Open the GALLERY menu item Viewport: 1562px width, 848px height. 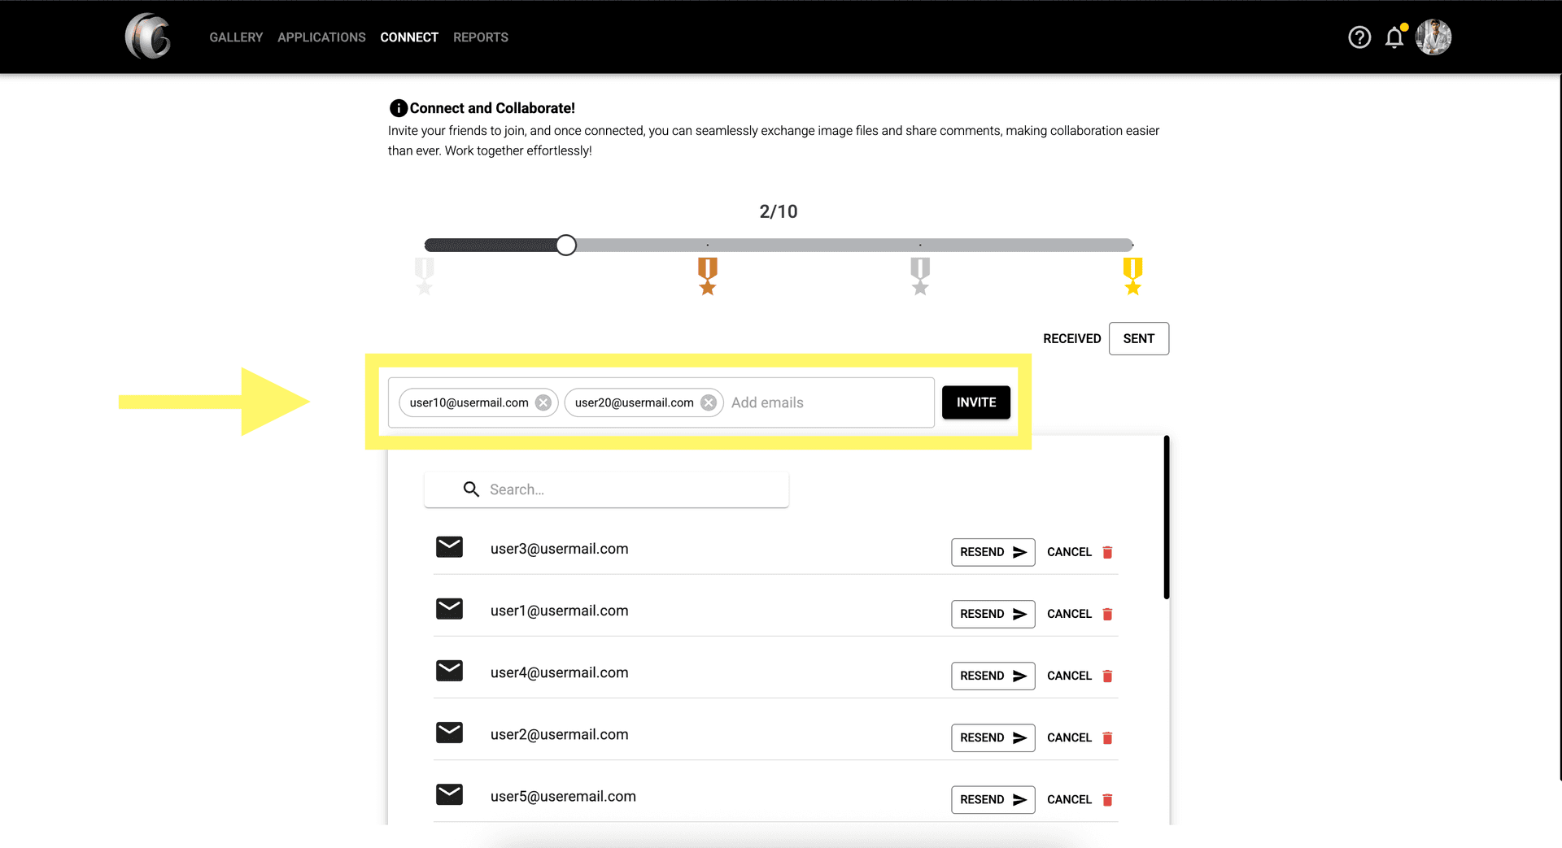coord(236,37)
